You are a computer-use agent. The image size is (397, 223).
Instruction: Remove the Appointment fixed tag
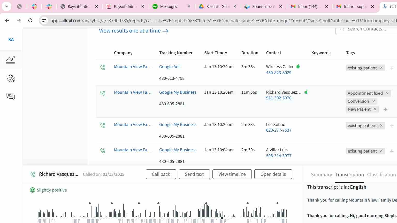point(387,93)
